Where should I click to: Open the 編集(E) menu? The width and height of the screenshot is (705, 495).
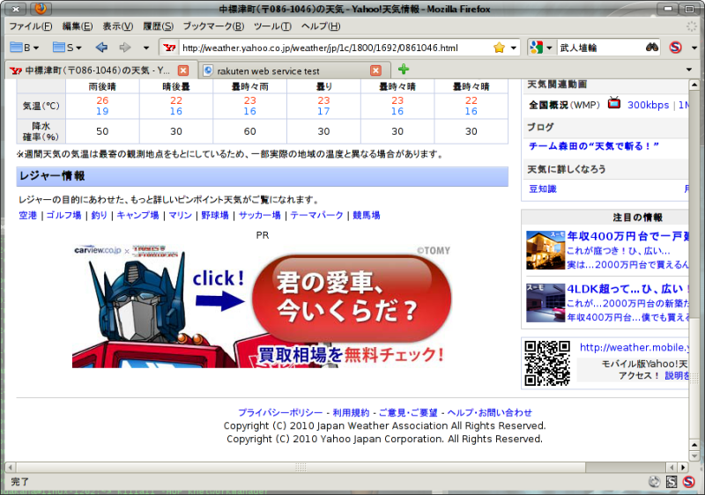tap(78, 26)
